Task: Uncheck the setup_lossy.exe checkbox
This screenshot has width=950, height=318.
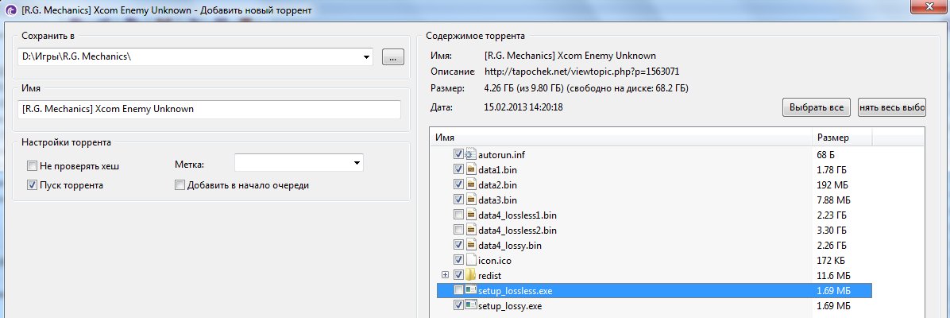Action: [458, 305]
